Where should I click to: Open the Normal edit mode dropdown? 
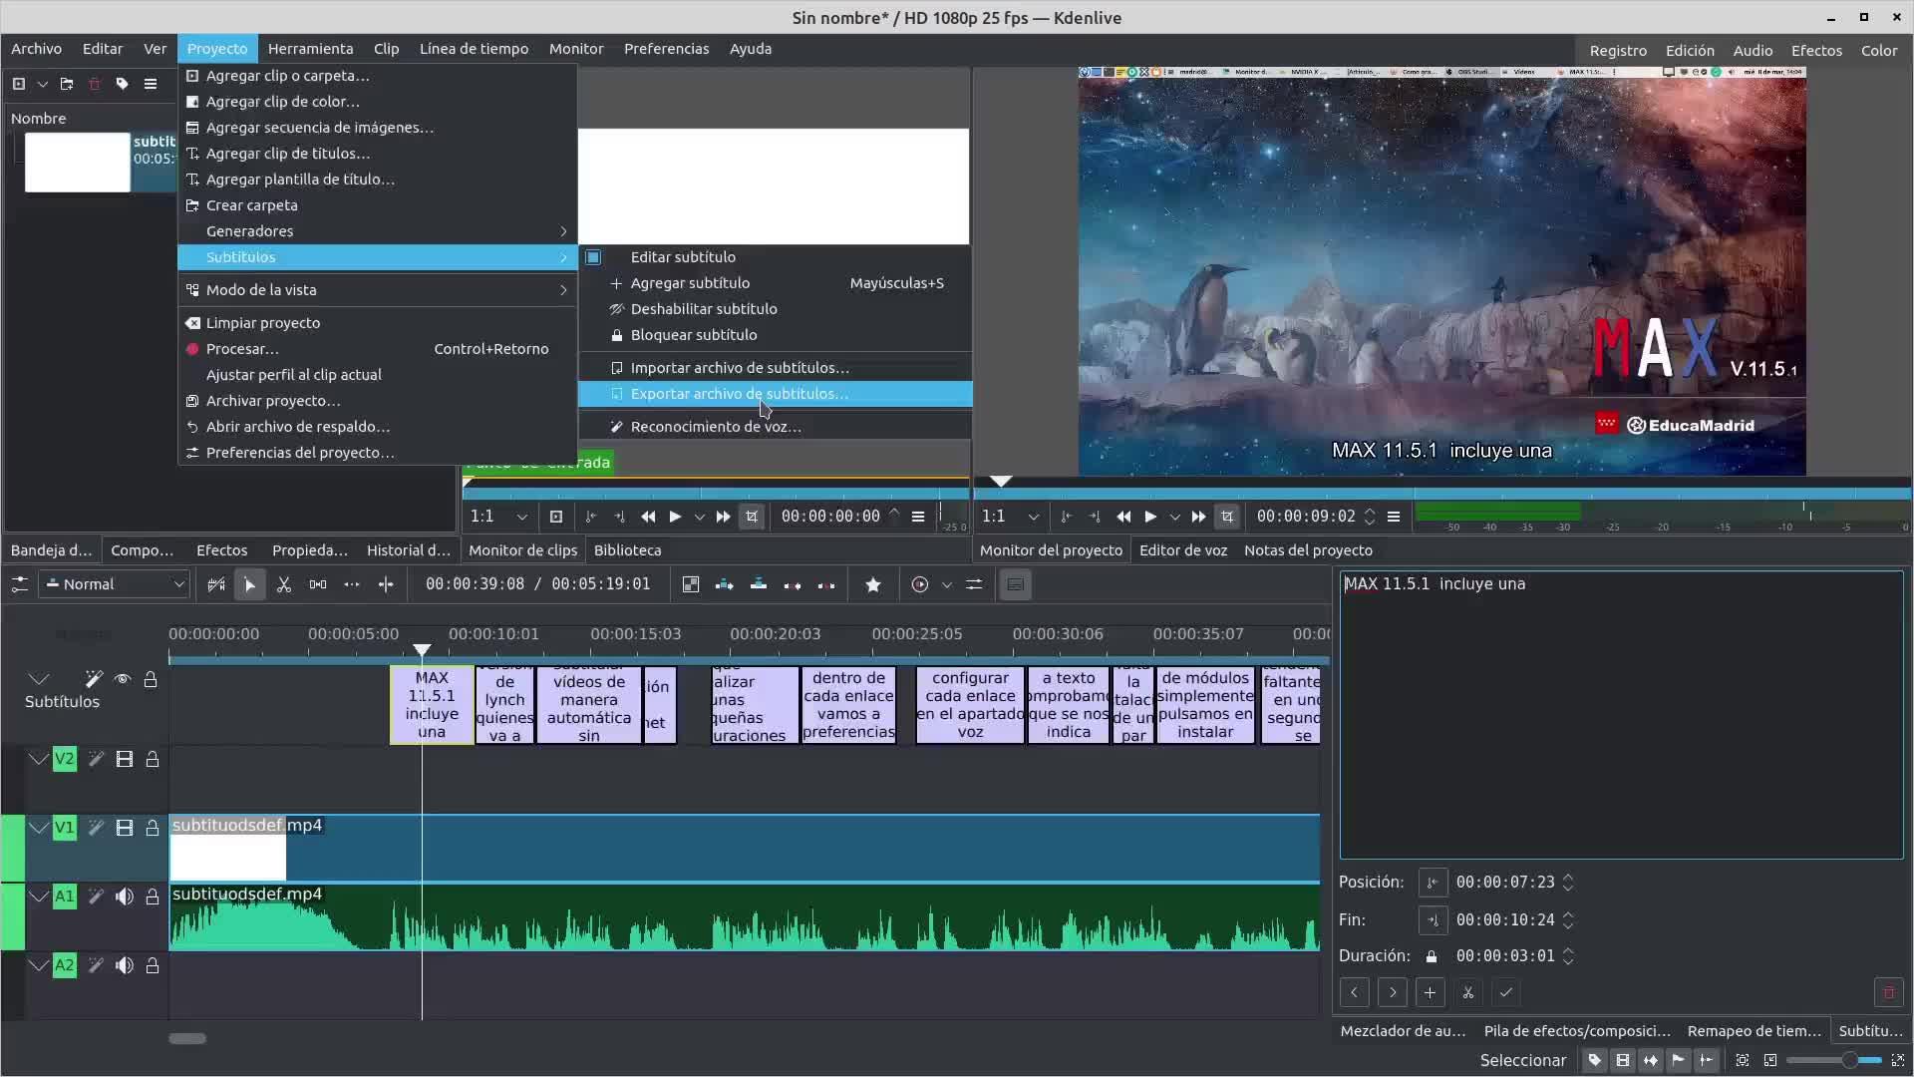[x=116, y=584]
